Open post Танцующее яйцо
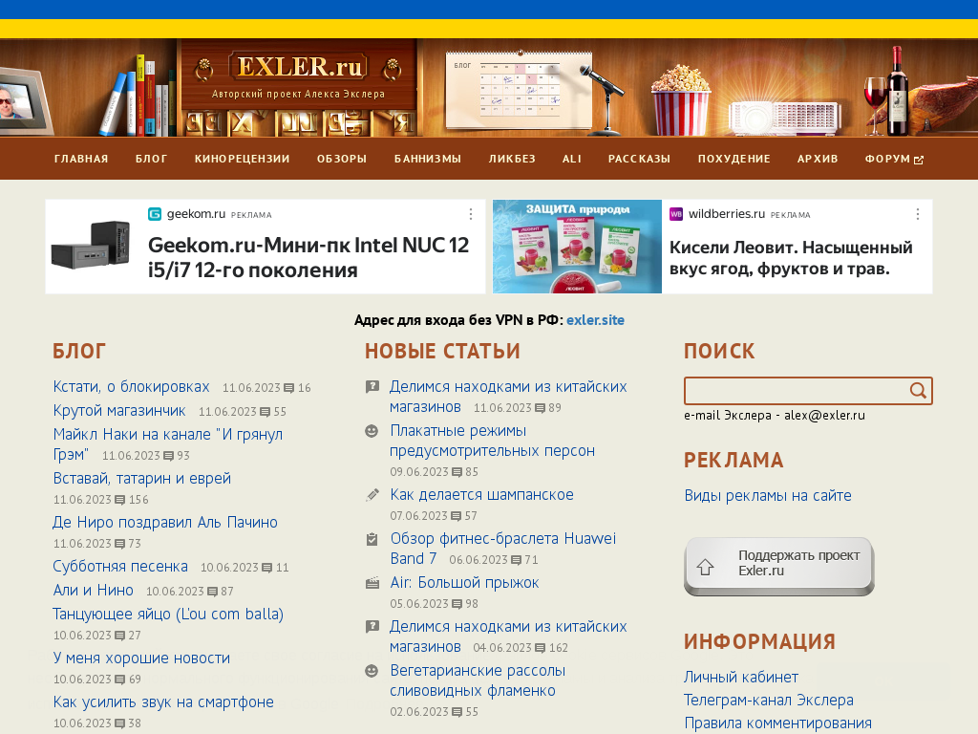Viewport: 978px width, 734px height. click(168, 615)
